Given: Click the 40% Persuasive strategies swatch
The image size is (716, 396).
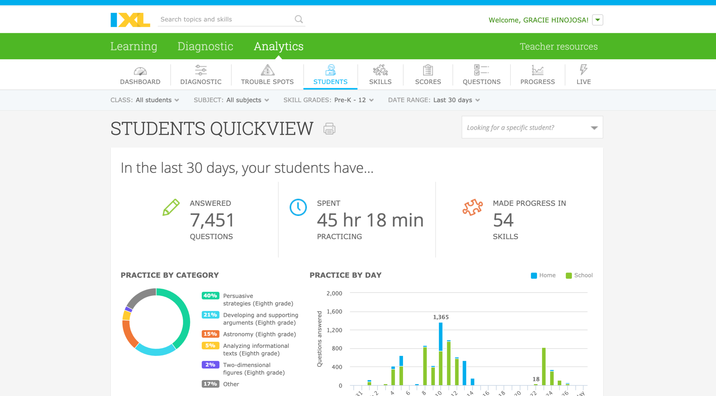Looking at the screenshot, I should click(210, 296).
